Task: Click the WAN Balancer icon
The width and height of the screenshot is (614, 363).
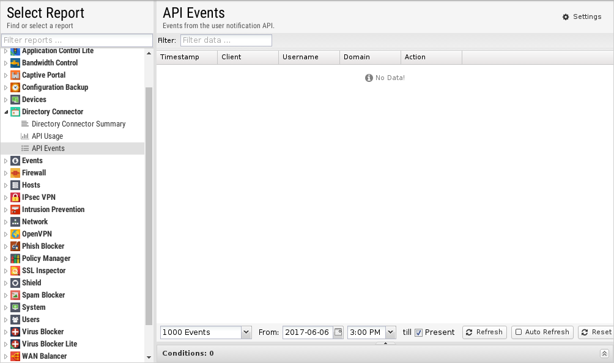Action: tap(15, 356)
